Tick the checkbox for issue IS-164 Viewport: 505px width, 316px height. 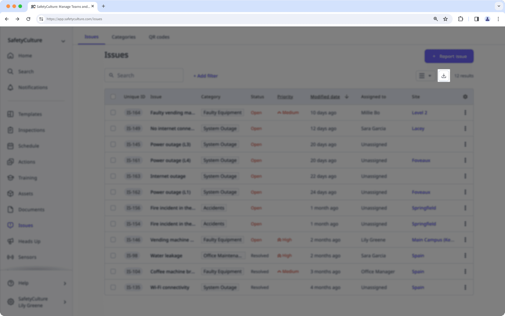[x=113, y=112]
